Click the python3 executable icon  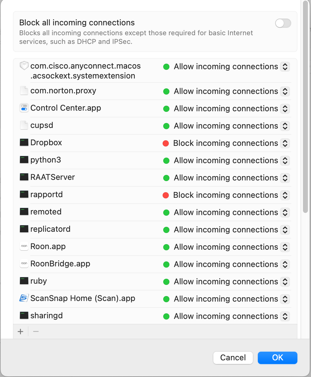coord(24,160)
